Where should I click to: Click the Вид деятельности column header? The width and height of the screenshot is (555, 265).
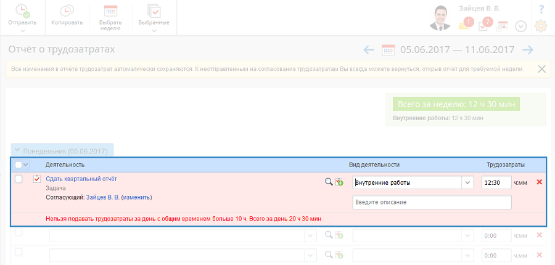(x=374, y=165)
